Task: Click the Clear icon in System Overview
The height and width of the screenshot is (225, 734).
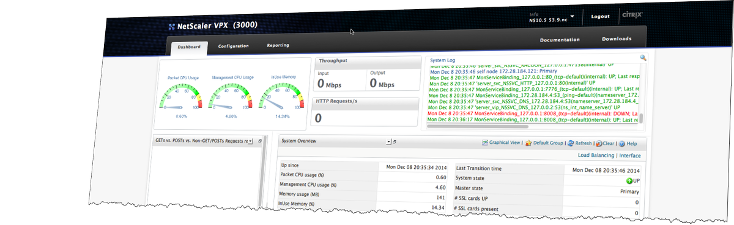Action: [599, 144]
